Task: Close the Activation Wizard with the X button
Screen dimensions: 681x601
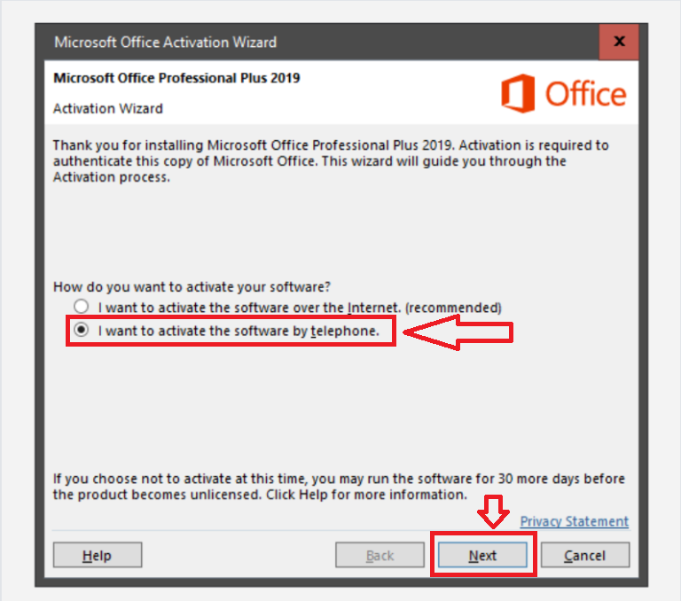Action: pos(618,42)
